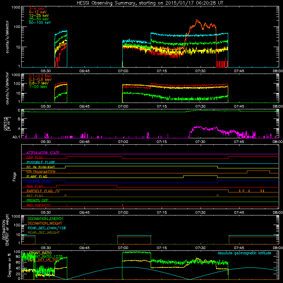Click the 25-50 keV legend entry

(39, 19)
